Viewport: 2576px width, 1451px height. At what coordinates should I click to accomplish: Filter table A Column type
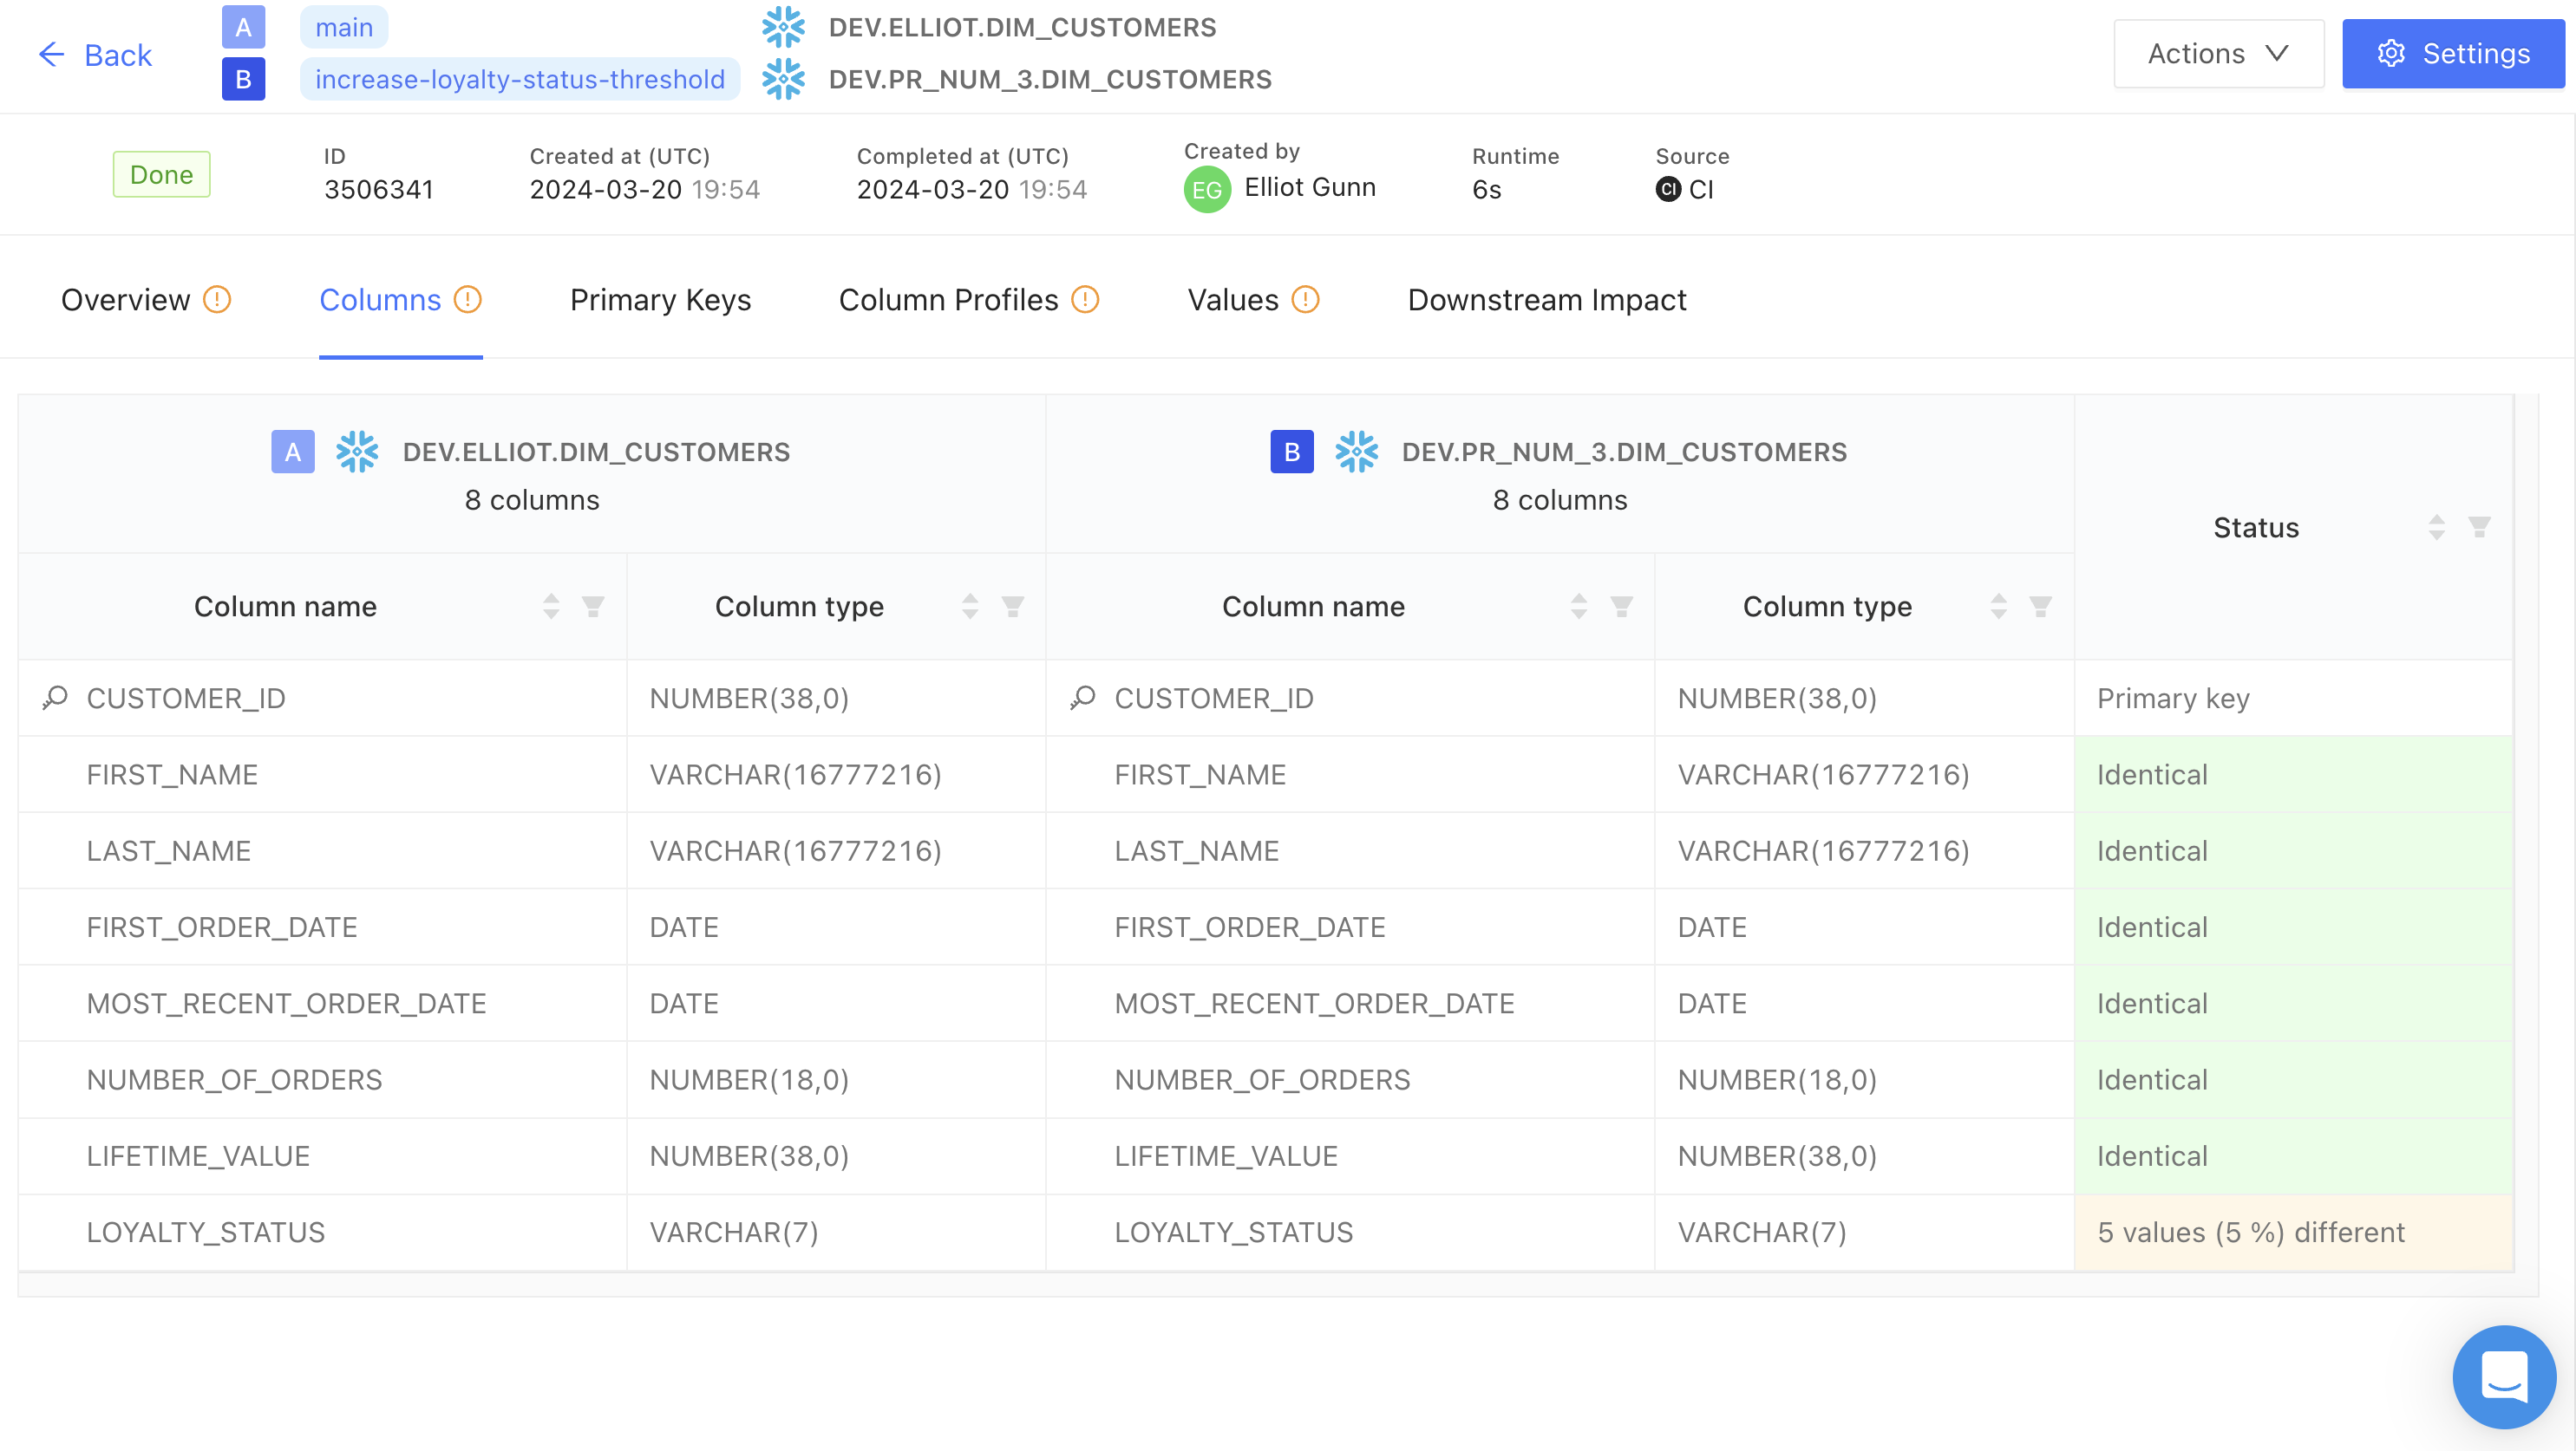1012,607
